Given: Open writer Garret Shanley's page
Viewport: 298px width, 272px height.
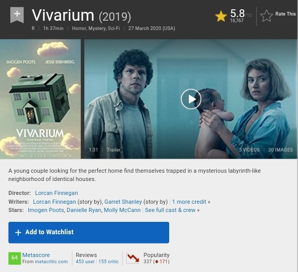Looking at the screenshot, I should [123, 202].
